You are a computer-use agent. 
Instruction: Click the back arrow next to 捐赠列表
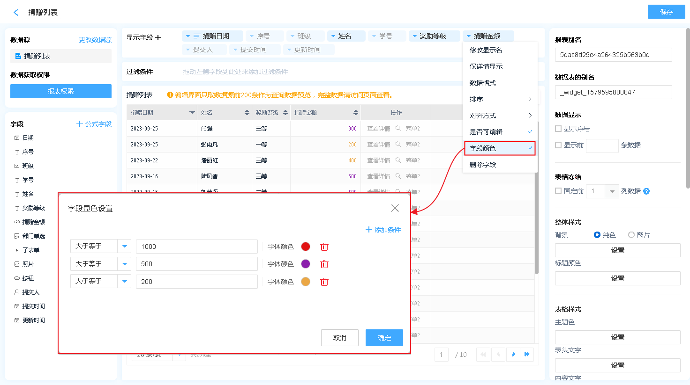point(16,13)
